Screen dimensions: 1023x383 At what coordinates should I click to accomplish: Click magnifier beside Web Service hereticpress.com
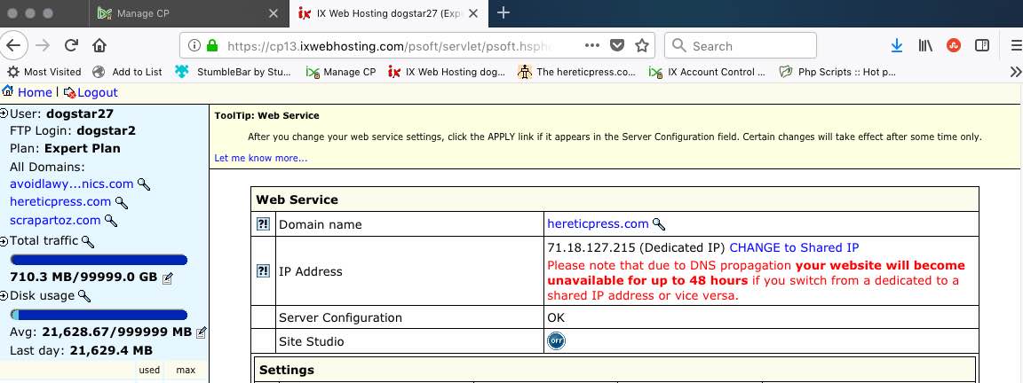tap(659, 224)
